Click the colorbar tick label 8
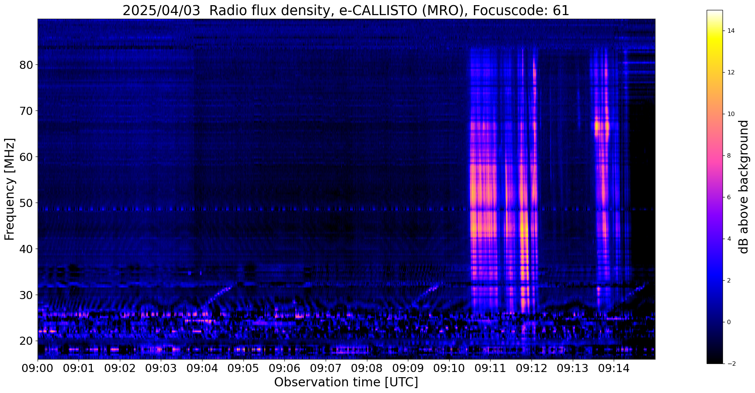 tap(729, 156)
